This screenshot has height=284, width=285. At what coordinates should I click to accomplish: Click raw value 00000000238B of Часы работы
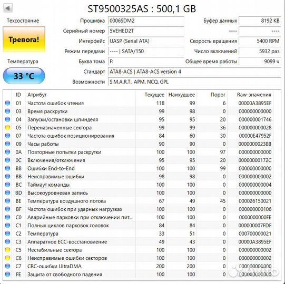pyautogui.click(x=255, y=144)
